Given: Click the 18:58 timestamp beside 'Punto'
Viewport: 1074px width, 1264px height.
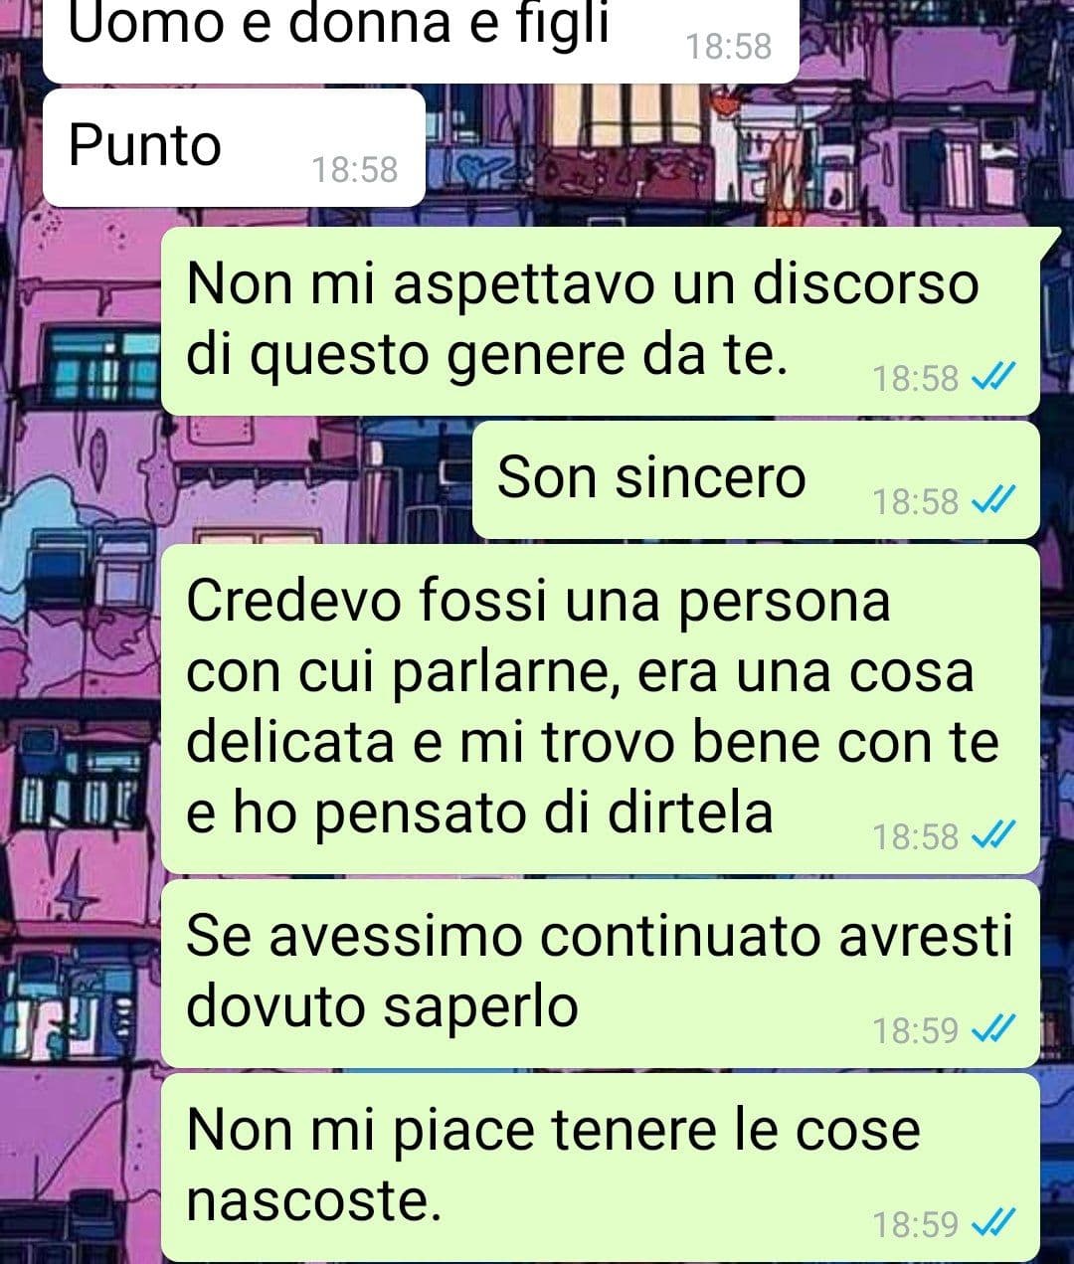Looking at the screenshot, I should 355,169.
